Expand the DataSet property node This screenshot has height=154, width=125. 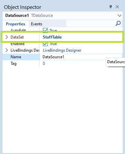tap(7, 37)
